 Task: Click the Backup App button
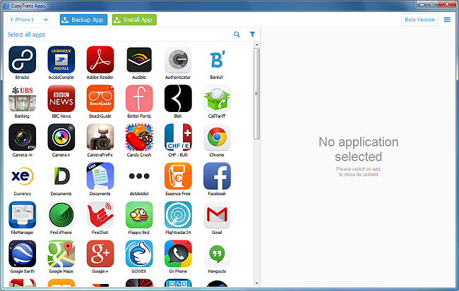pos(84,20)
